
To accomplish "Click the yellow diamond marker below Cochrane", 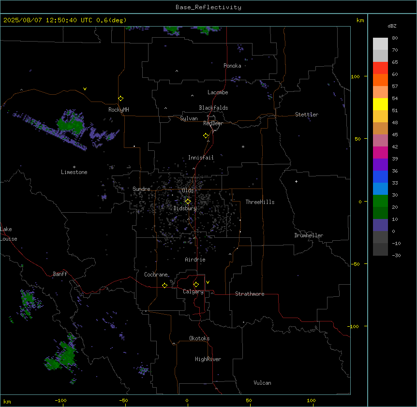I will [164, 285].
